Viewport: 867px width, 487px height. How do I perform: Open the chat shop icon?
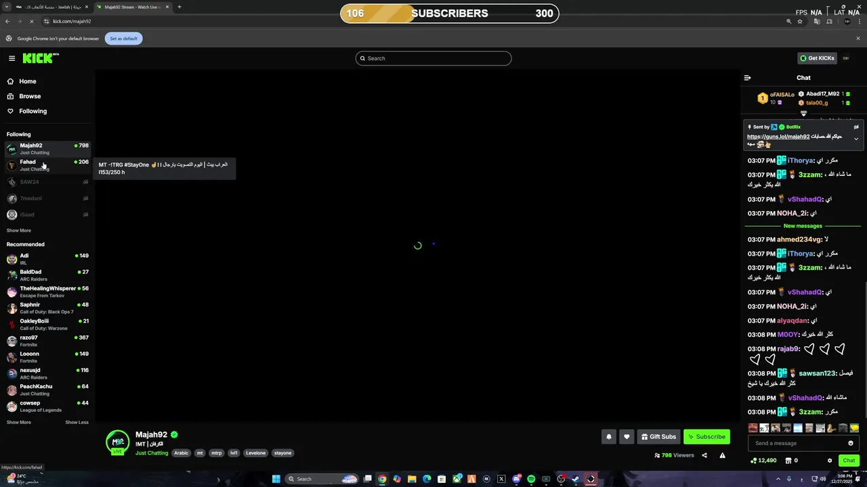788,461
